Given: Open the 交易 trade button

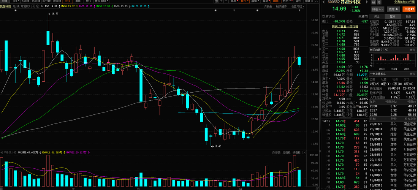Looking at the screenshot, I should pos(410,9).
